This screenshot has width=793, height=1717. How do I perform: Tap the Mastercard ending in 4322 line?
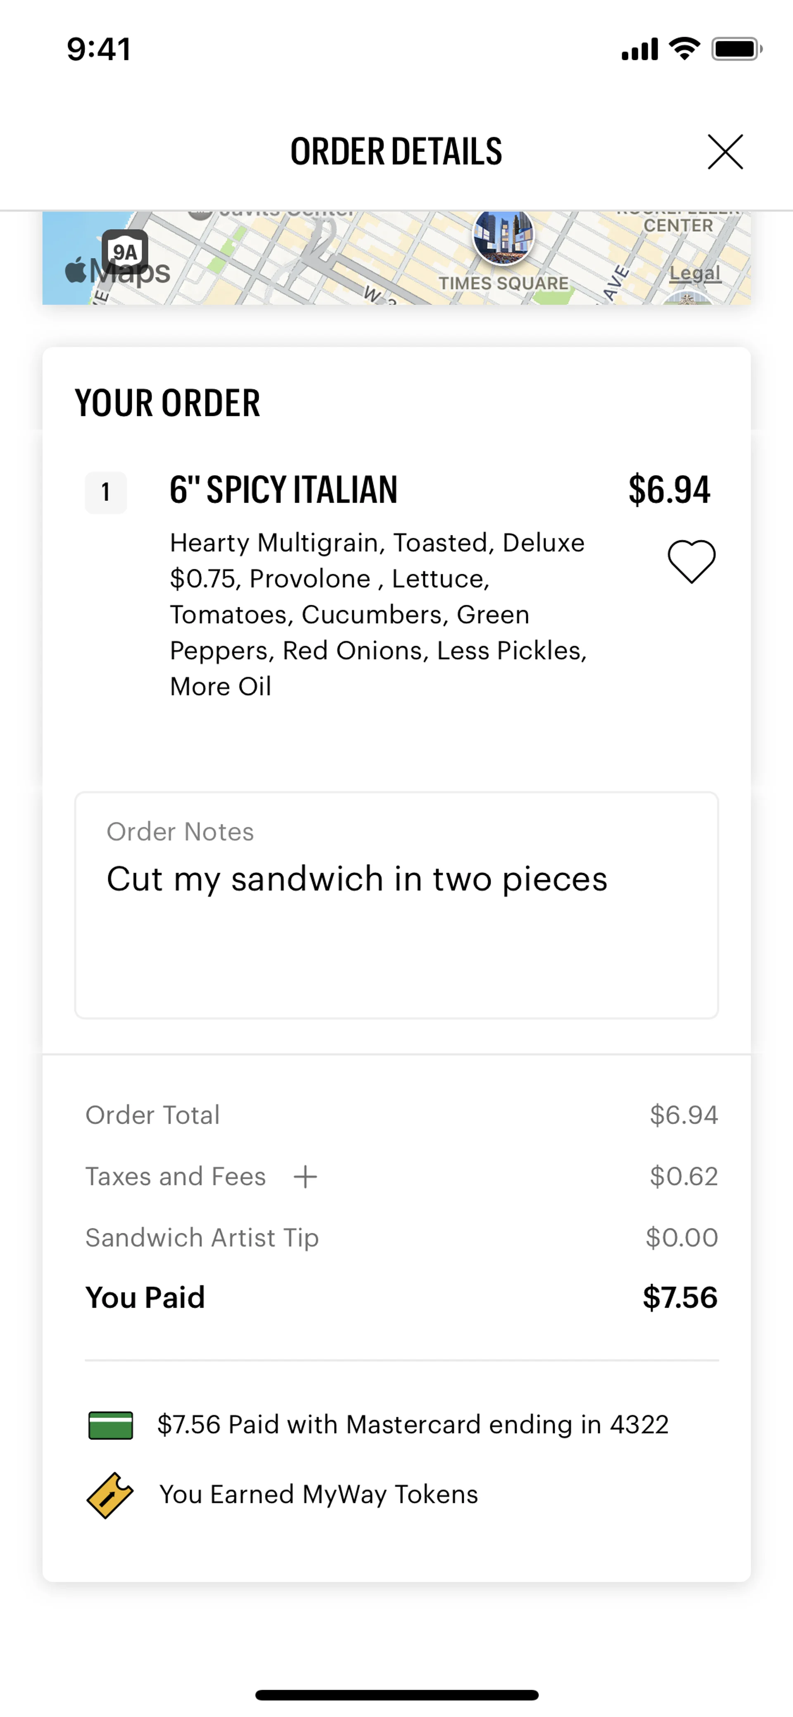413,1425
